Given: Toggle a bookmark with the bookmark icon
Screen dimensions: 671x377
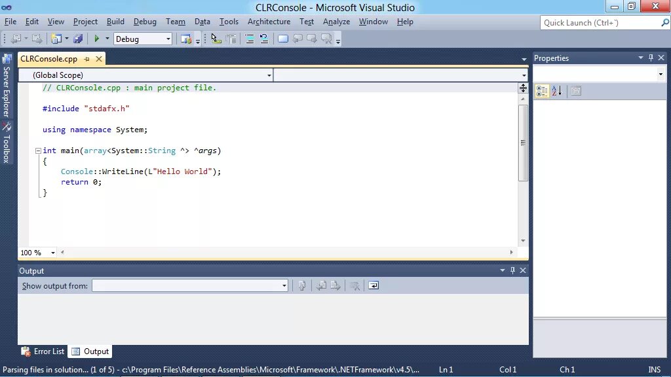Looking at the screenshot, I should [x=283, y=39].
